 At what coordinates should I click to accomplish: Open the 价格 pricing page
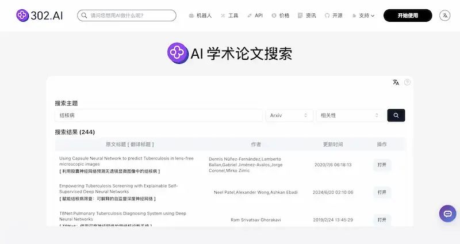(x=281, y=16)
